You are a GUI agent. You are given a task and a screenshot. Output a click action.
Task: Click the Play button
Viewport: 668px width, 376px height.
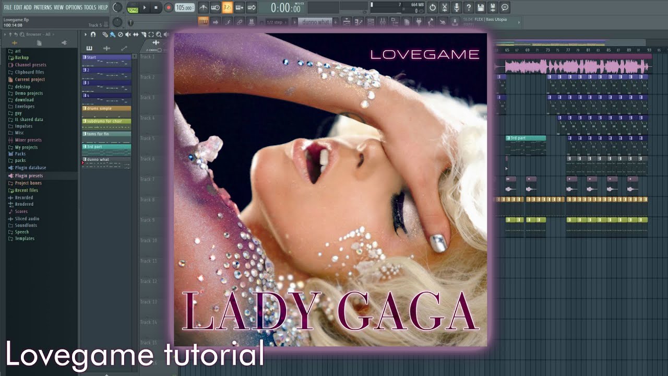145,8
